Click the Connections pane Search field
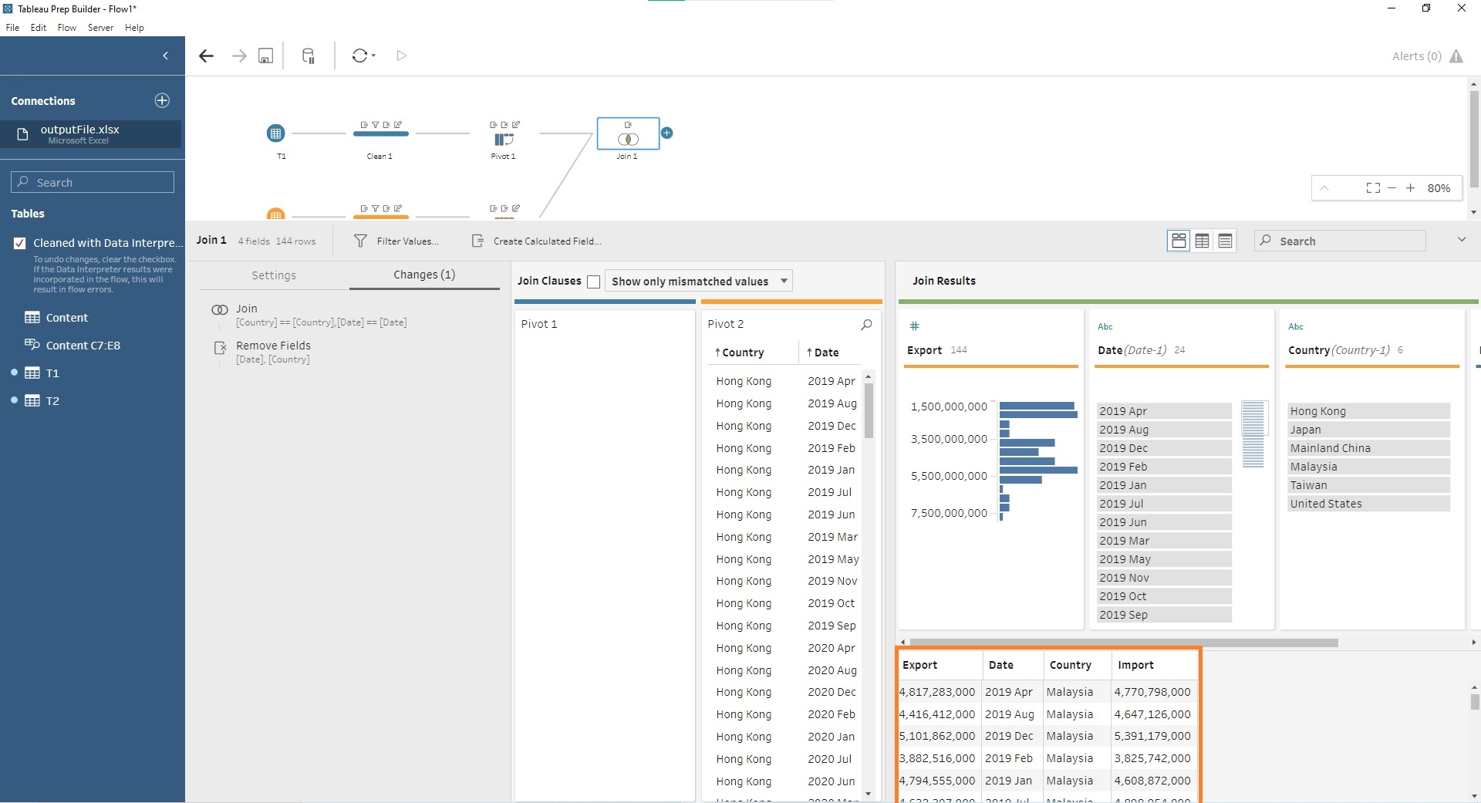Screen dimensions: 1481x803 93,182
